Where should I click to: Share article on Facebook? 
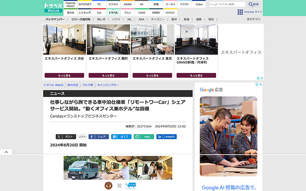pyautogui.click(x=99, y=137)
